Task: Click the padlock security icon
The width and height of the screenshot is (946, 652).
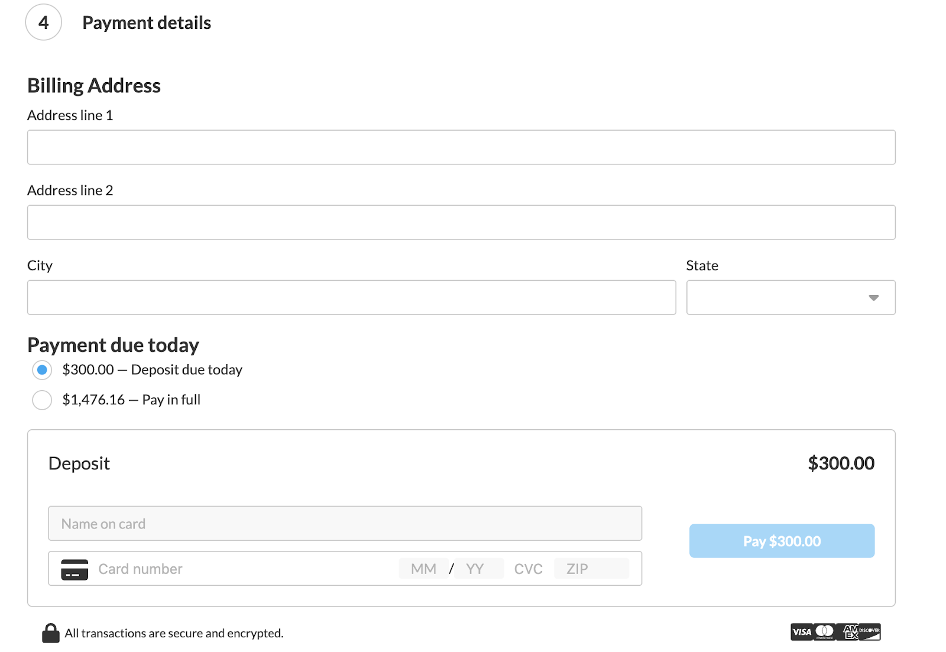Action: coord(51,633)
